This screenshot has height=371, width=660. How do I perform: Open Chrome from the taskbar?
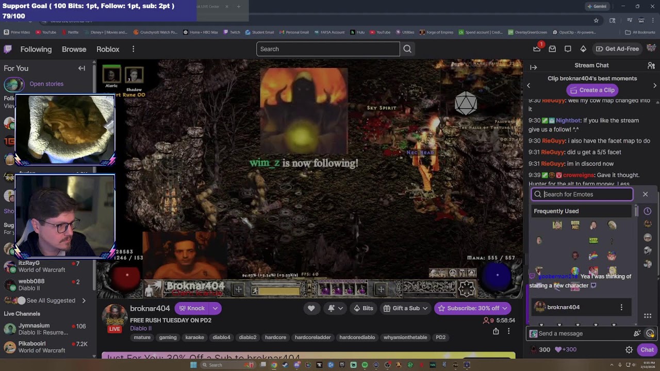click(x=274, y=365)
